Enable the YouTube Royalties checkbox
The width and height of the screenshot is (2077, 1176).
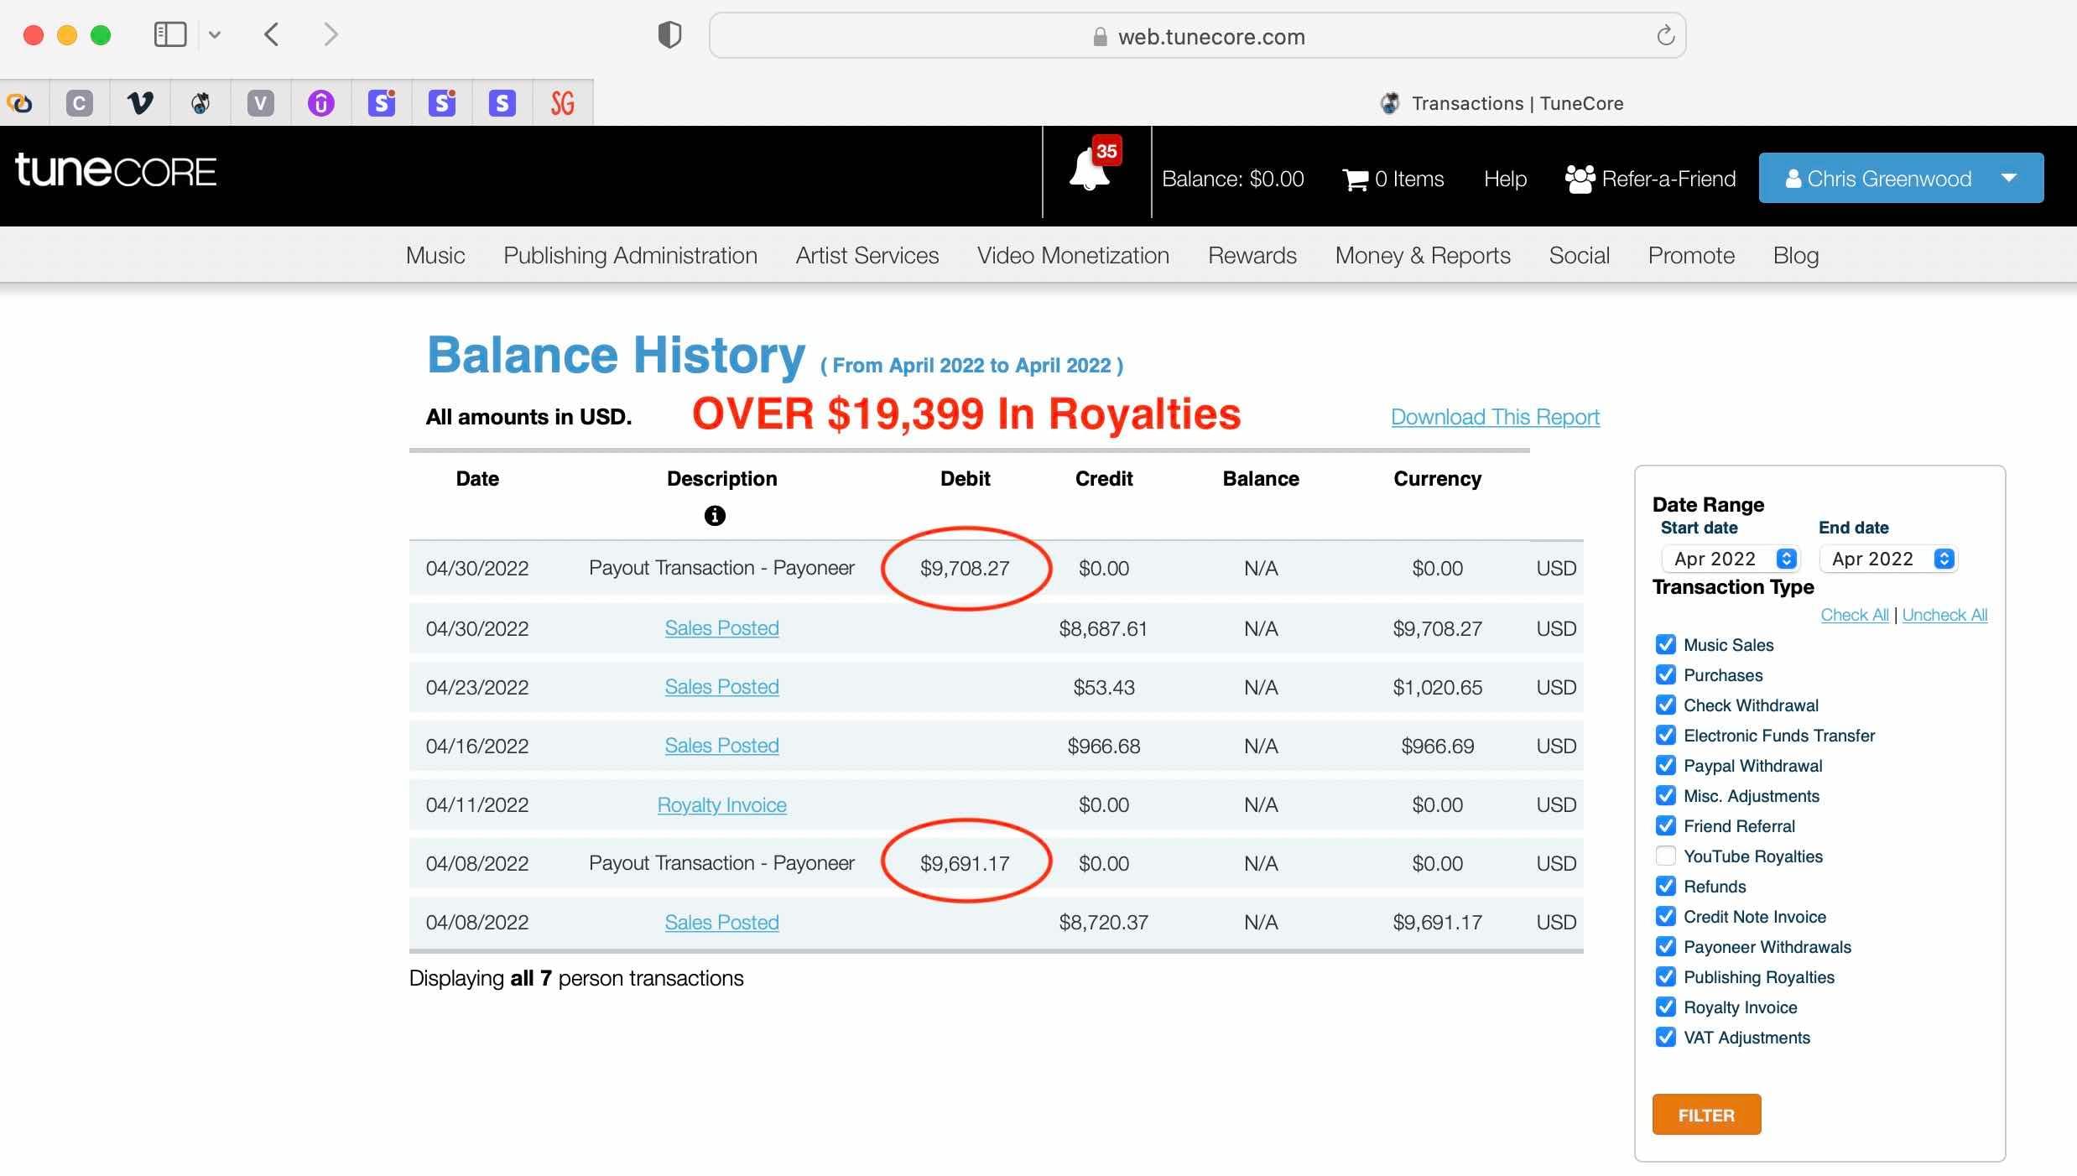[x=1666, y=856]
